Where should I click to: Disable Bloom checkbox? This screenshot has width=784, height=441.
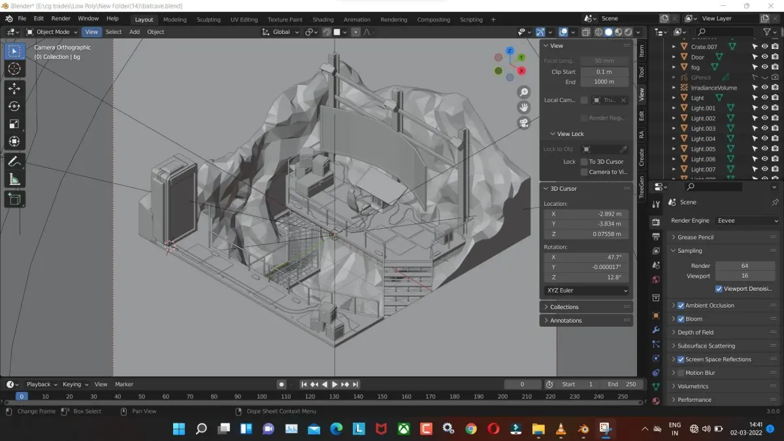tap(681, 319)
